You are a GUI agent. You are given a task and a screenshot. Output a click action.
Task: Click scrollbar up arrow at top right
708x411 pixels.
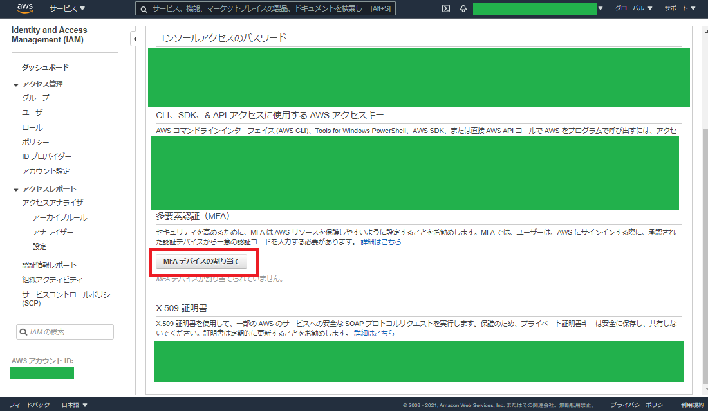coord(705,31)
